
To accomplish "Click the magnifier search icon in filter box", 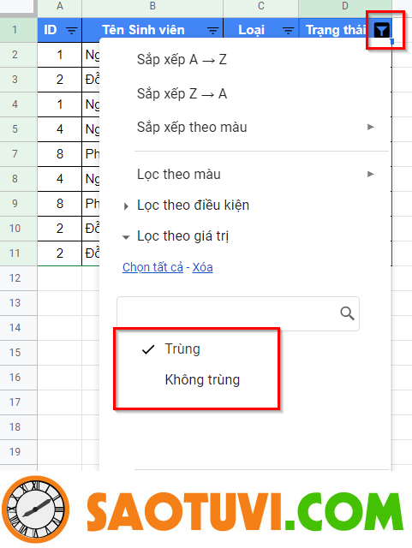I will pyautogui.click(x=347, y=313).
